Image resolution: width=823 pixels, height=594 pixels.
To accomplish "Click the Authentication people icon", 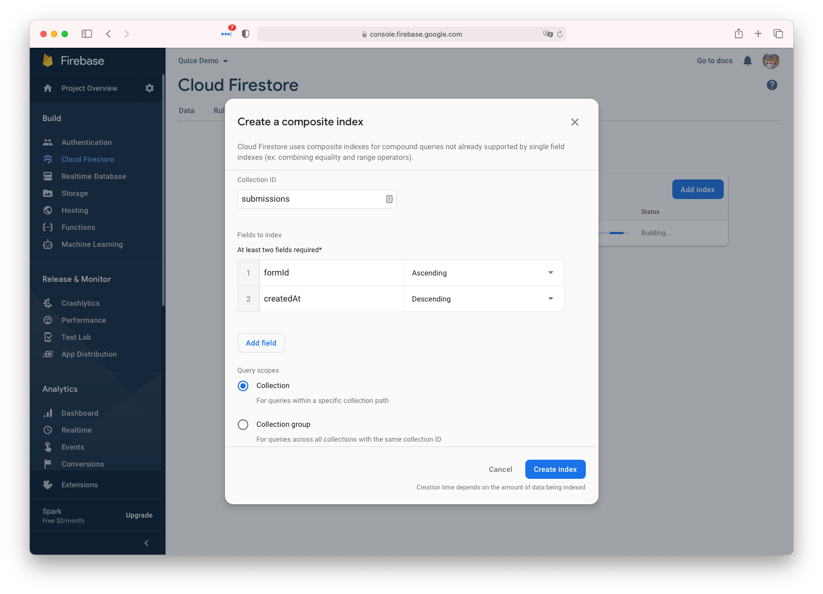I will (x=48, y=142).
